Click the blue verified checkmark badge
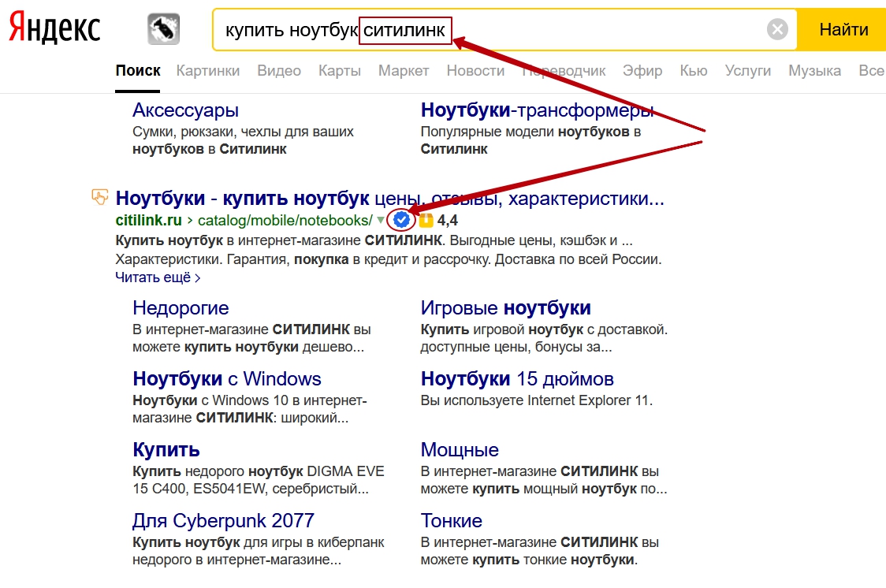 coord(401,220)
